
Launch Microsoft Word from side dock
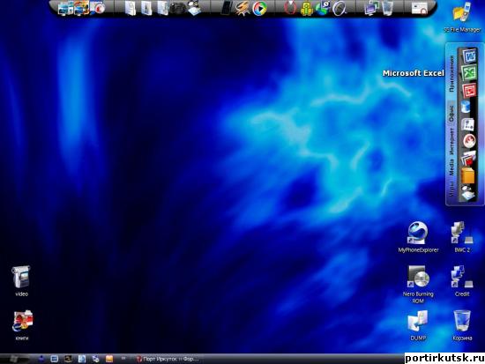(x=469, y=56)
